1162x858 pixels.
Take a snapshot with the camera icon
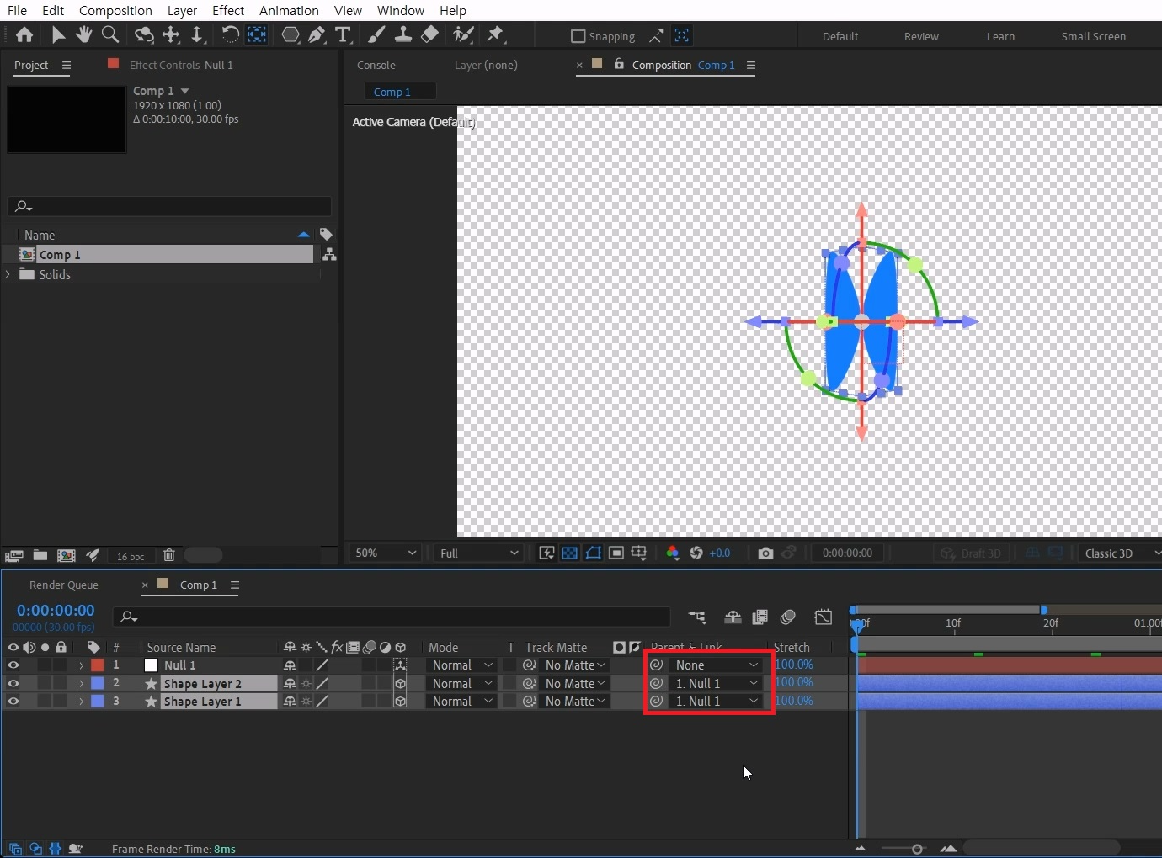[765, 553]
